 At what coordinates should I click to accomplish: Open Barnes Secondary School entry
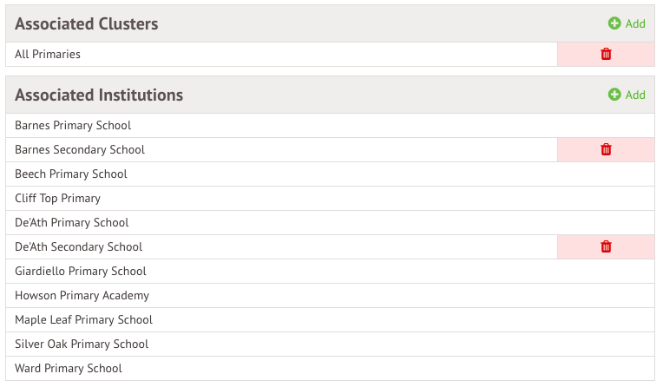pos(80,150)
